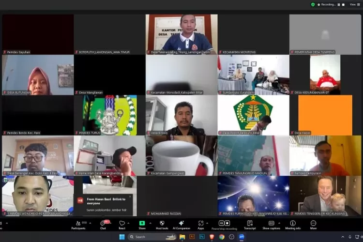Open the chat message from Hasan Basri
Viewport: 363px width, 242px height.
coord(104,205)
